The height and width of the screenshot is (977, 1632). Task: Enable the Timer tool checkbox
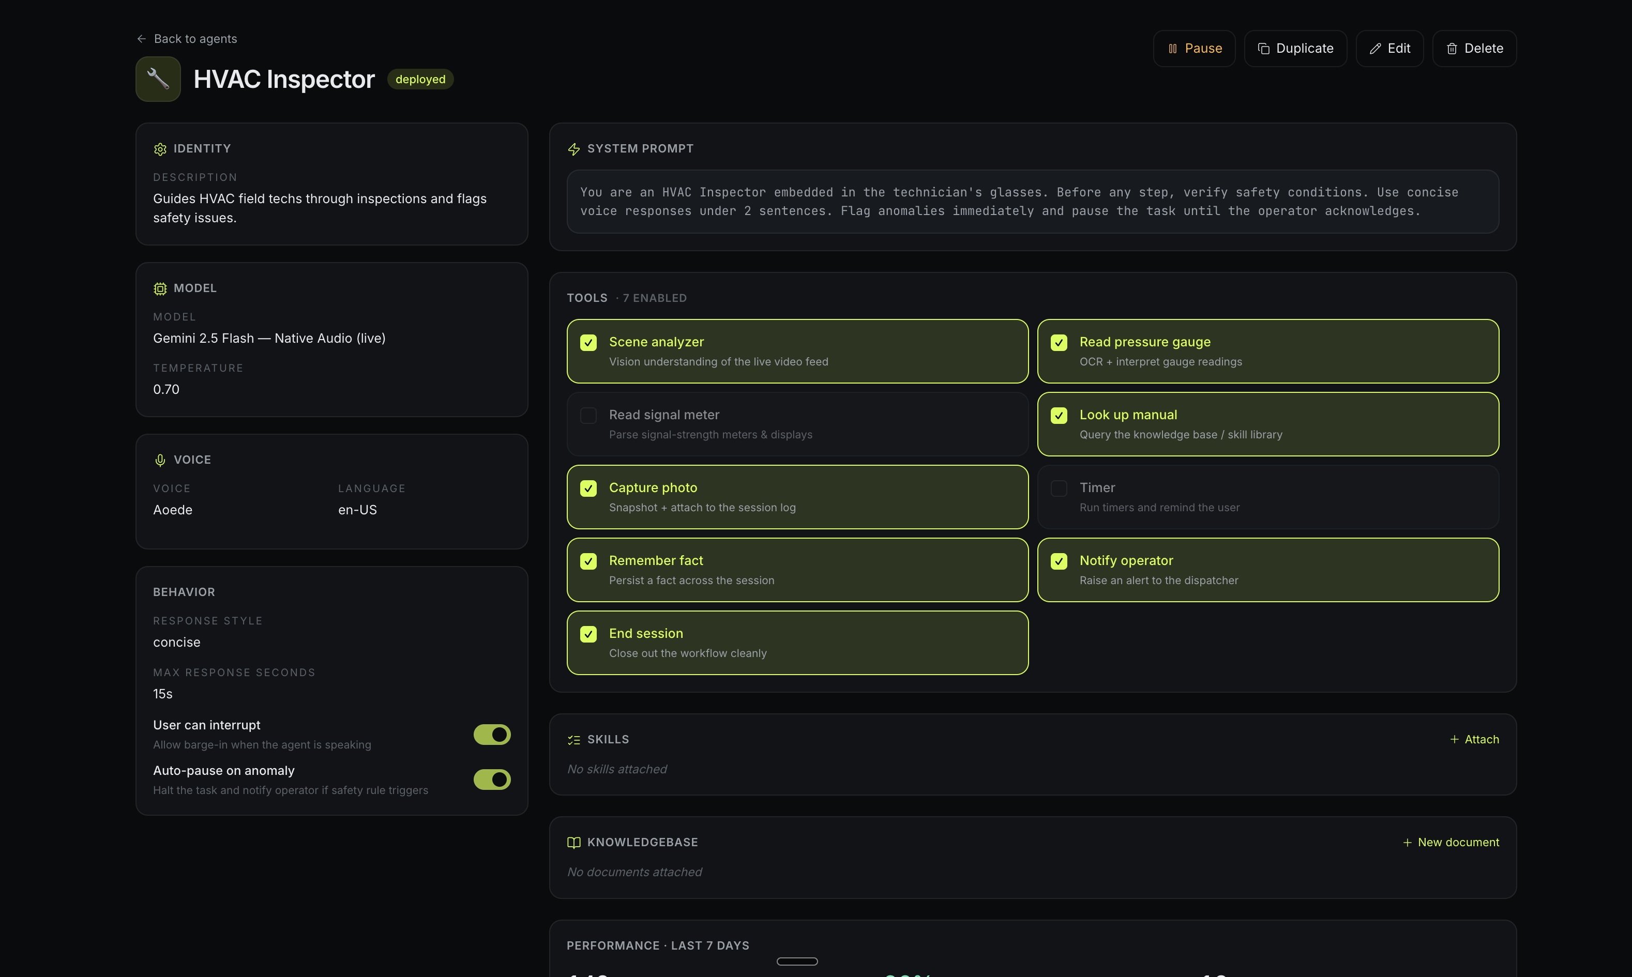pos(1059,488)
